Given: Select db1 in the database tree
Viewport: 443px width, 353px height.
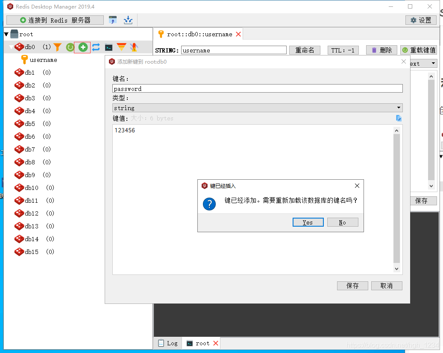Looking at the screenshot, I should coord(29,73).
